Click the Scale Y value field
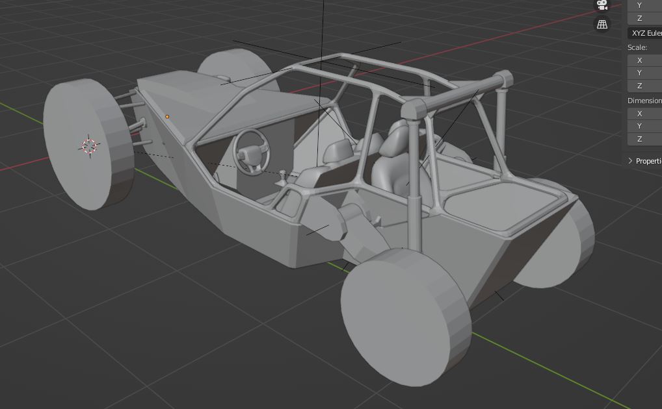Image resolution: width=662 pixels, height=409 pixels. coord(644,73)
